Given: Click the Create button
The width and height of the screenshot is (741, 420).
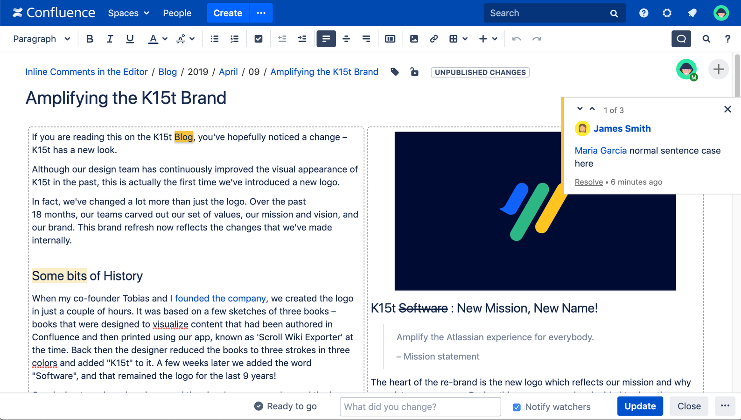Looking at the screenshot, I should [x=228, y=13].
